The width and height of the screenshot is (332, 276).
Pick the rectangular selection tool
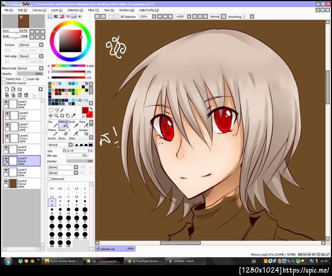coord(50,110)
